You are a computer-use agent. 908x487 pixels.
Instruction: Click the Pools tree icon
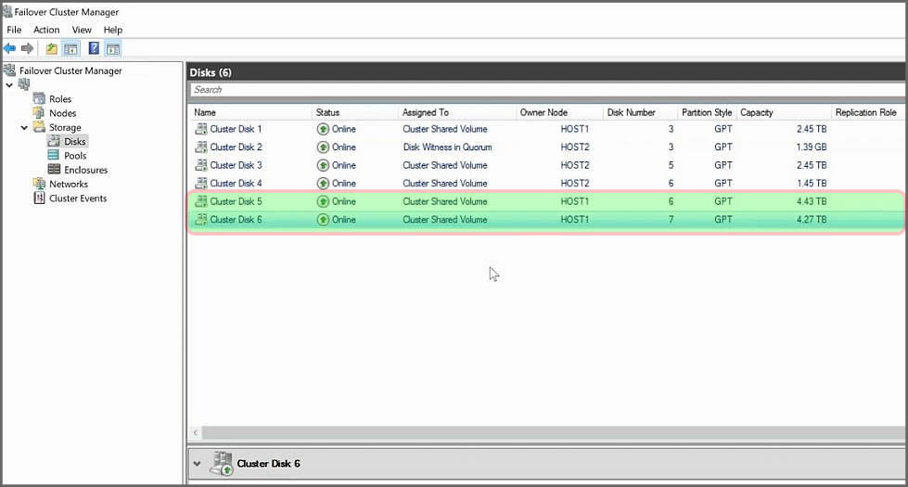tap(54, 155)
